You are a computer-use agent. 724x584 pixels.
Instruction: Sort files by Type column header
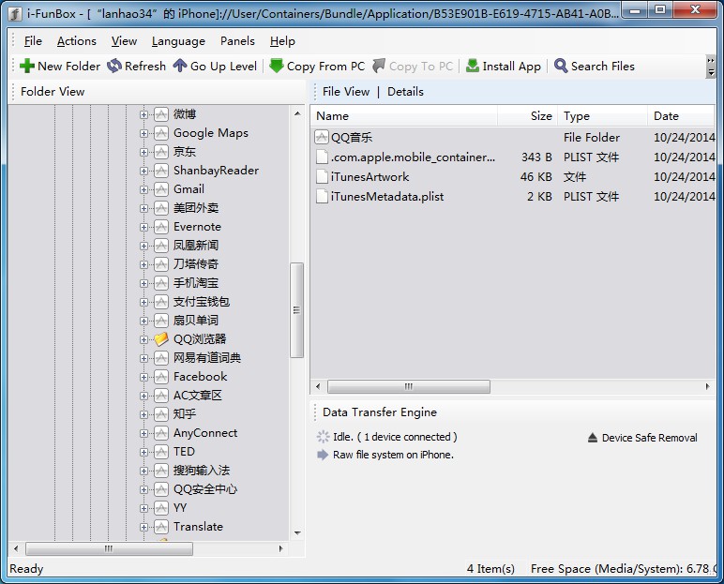tap(603, 116)
